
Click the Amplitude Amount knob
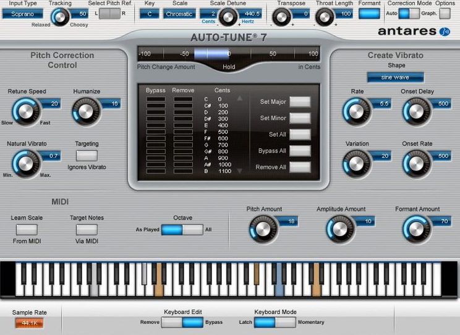click(x=340, y=229)
